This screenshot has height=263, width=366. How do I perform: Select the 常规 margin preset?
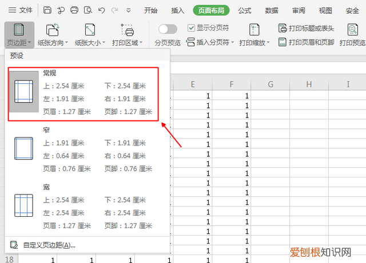pyautogui.click(x=83, y=94)
